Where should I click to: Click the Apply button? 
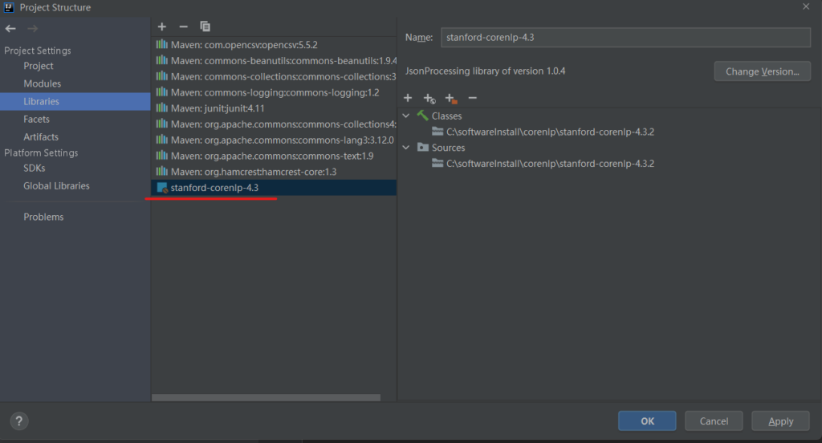tap(780, 421)
